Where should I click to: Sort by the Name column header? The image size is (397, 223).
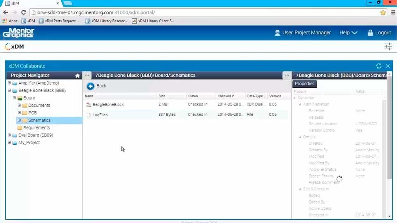pyautogui.click(x=120, y=96)
